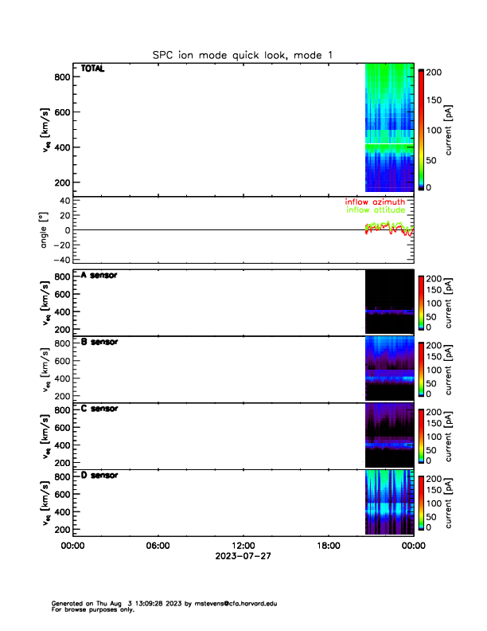Screen dimensions: 487x631
Task: Click the TOTAL panel current color bar
Action: pyautogui.click(x=421, y=130)
